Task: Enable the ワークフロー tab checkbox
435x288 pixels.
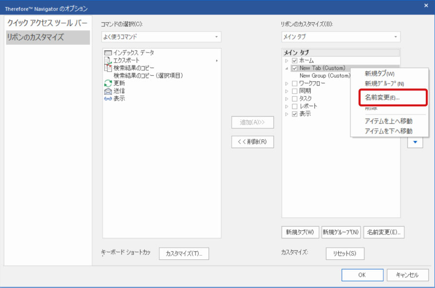Action: click(x=295, y=84)
